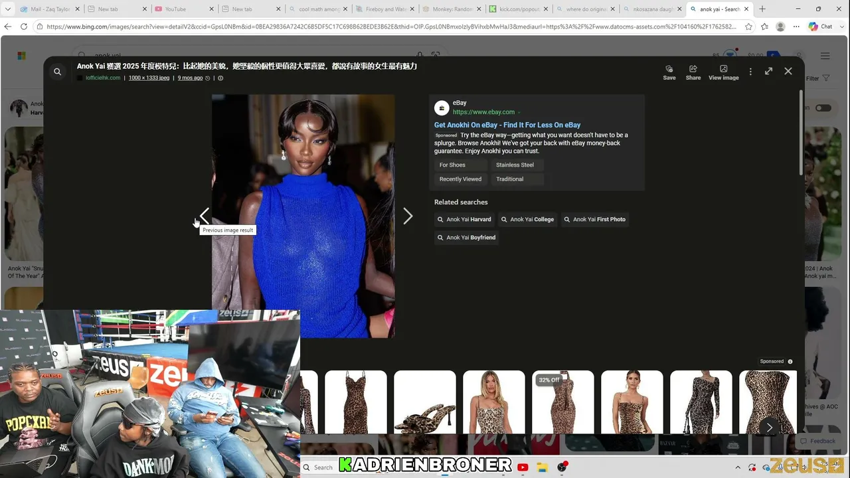Open browser Settings and more menu
Image resolution: width=850 pixels, height=478 pixels.
[x=795, y=27]
